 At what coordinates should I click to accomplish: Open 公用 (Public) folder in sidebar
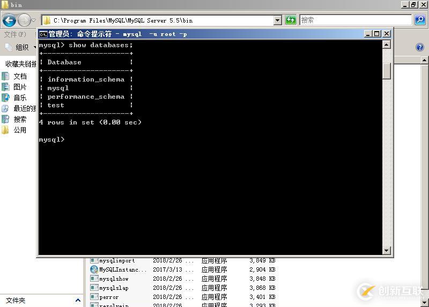coord(20,130)
